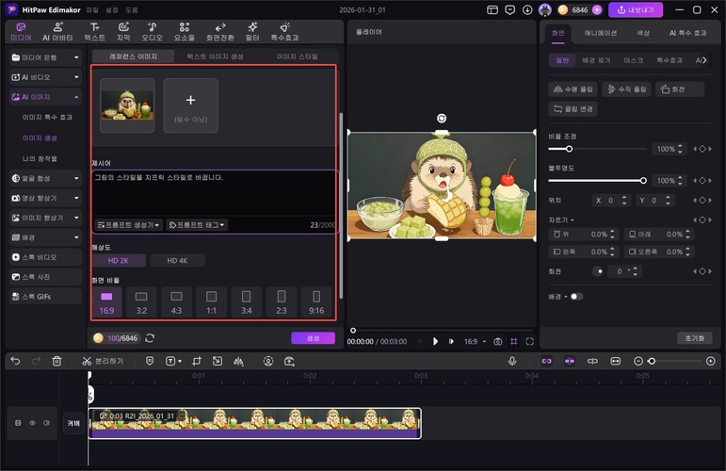Switch to the 애니메이션 tab
The width and height of the screenshot is (726, 471).
pos(600,33)
